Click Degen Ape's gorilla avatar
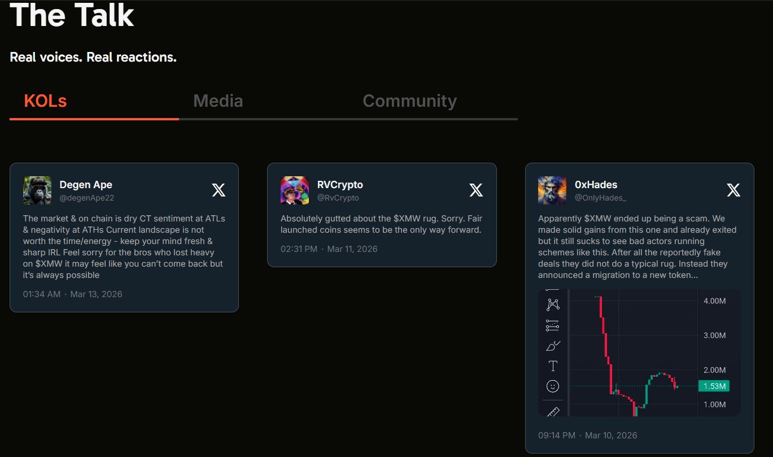The height and width of the screenshot is (457, 773). click(37, 190)
